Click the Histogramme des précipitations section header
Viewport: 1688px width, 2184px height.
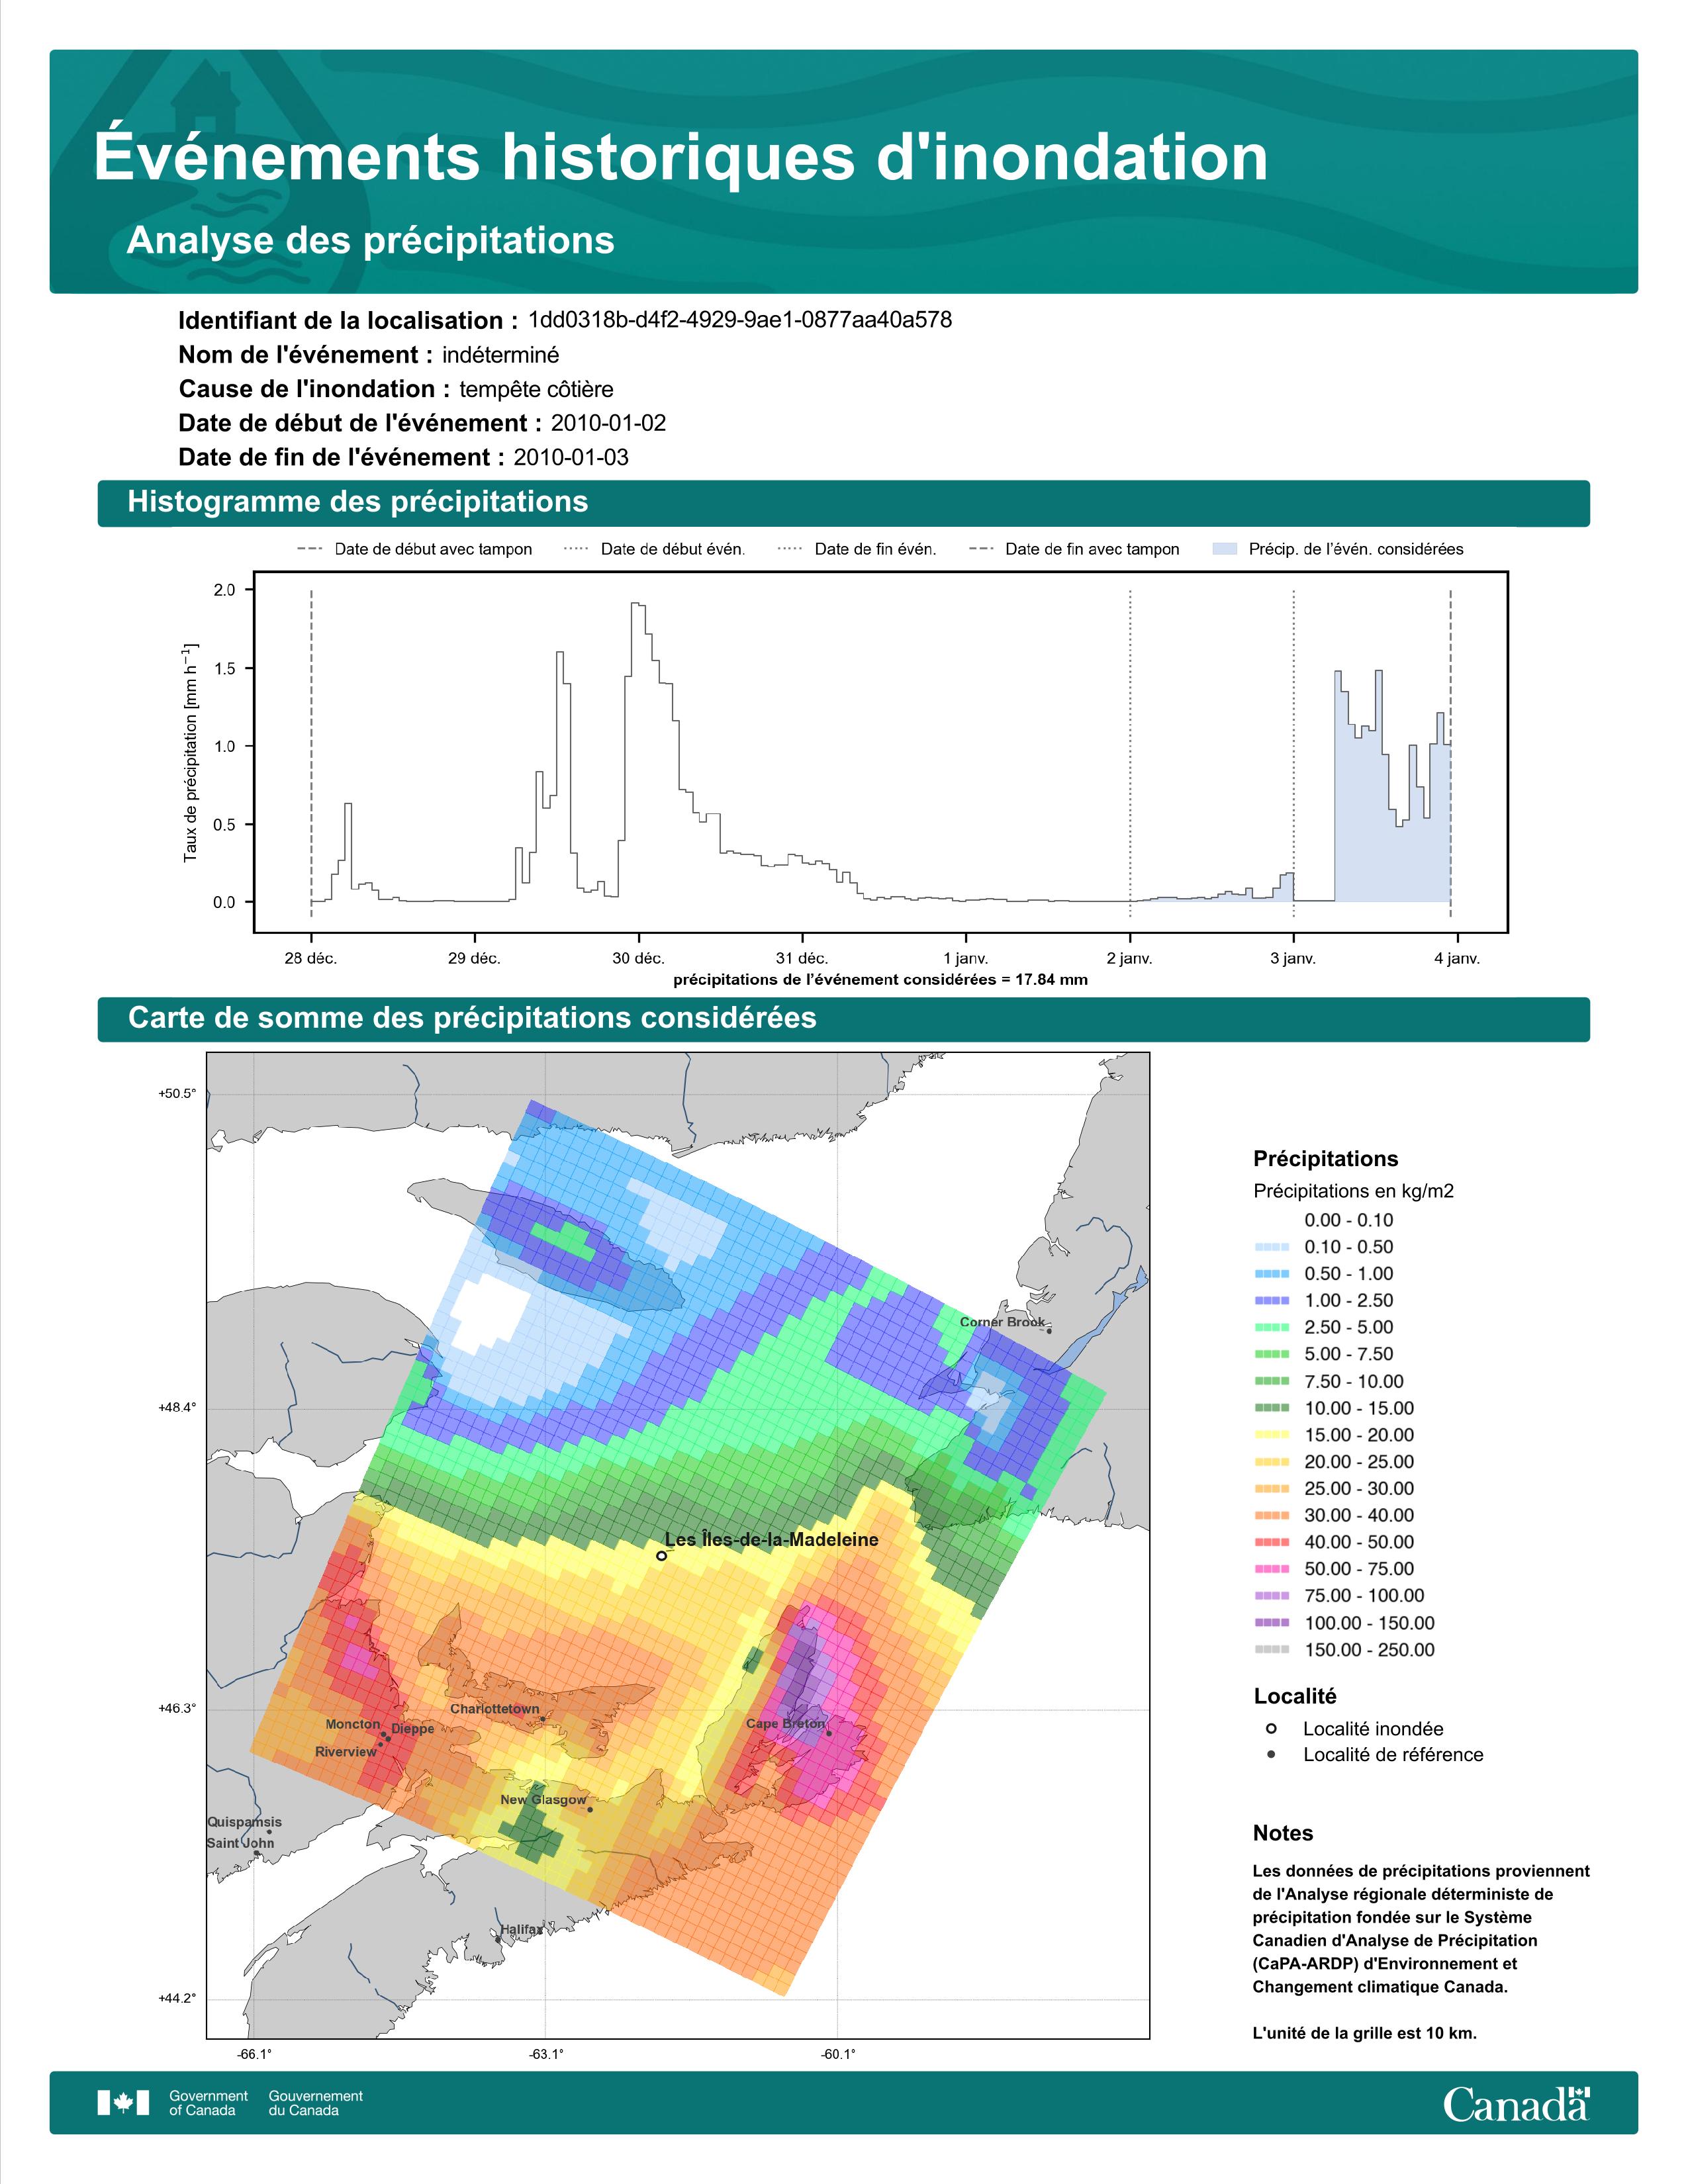click(x=357, y=502)
